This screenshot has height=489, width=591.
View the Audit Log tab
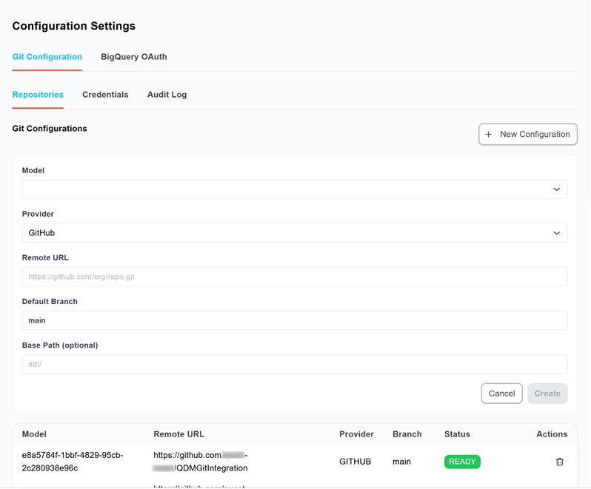[x=167, y=95]
